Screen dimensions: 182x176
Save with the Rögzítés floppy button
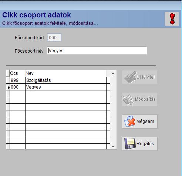click(x=139, y=144)
